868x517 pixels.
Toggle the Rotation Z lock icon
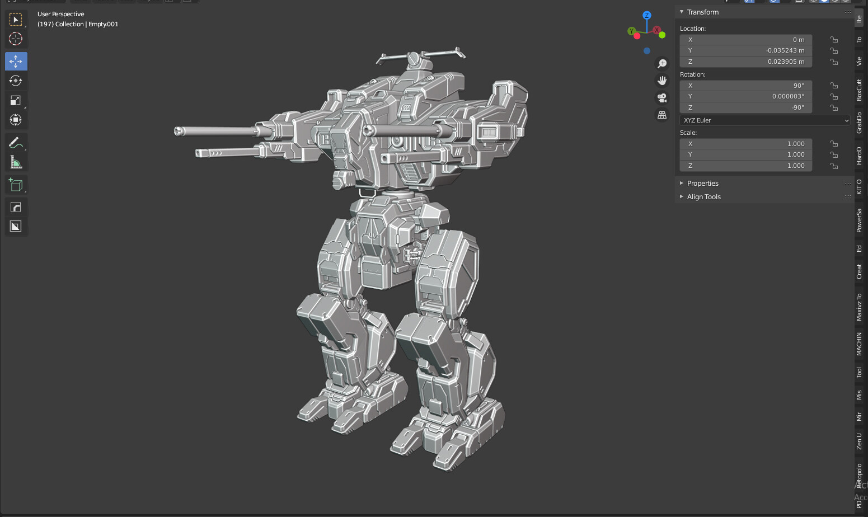(834, 107)
